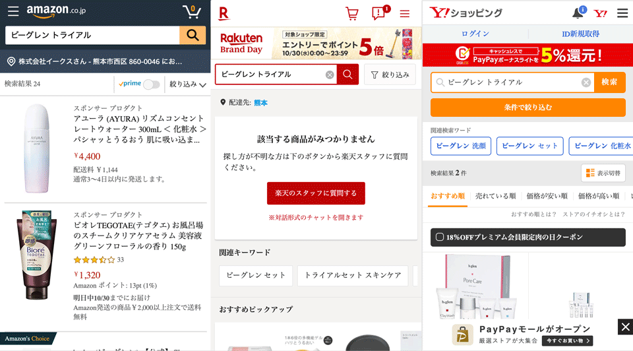
Task: Click the Bioré star rating 33 reviews
Action: tap(98, 260)
